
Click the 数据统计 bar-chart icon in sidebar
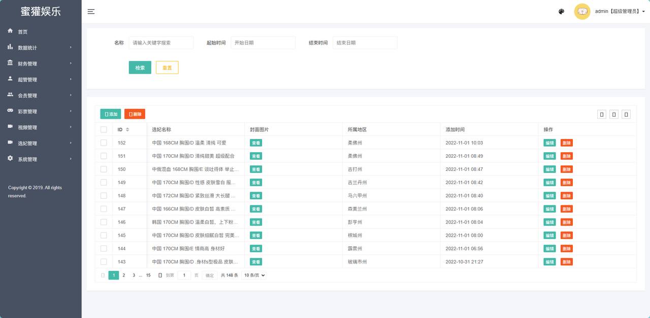pyautogui.click(x=10, y=47)
